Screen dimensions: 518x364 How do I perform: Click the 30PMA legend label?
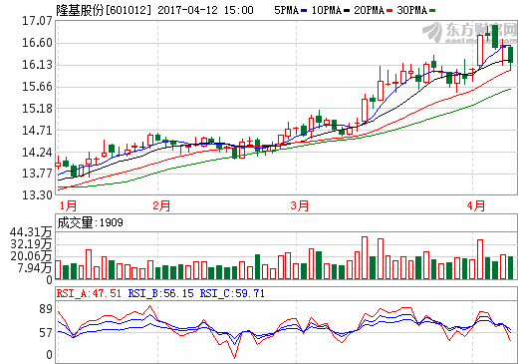point(412,10)
